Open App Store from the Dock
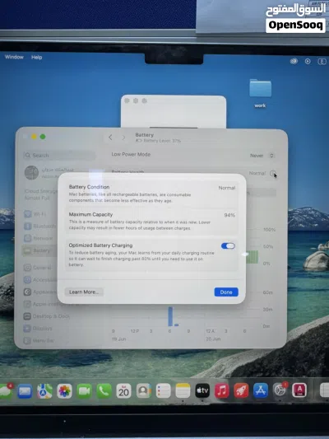 261,390
